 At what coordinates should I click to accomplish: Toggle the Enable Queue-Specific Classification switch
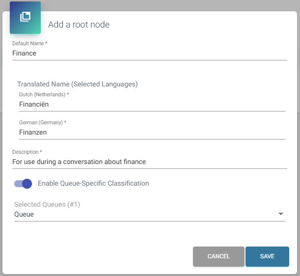click(x=23, y=184)
